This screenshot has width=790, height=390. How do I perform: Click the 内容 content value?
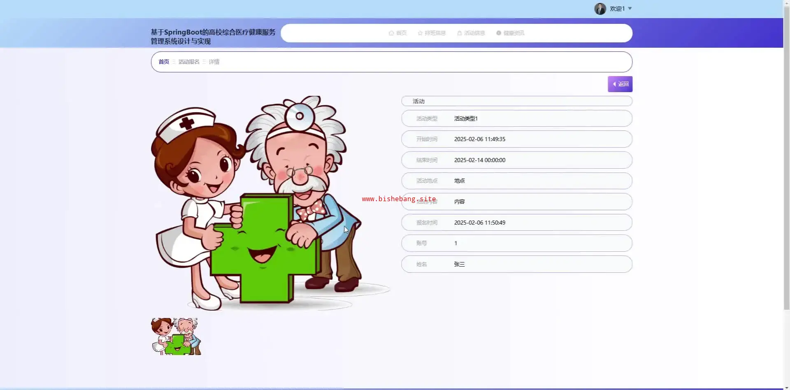[x=460, y=202]
